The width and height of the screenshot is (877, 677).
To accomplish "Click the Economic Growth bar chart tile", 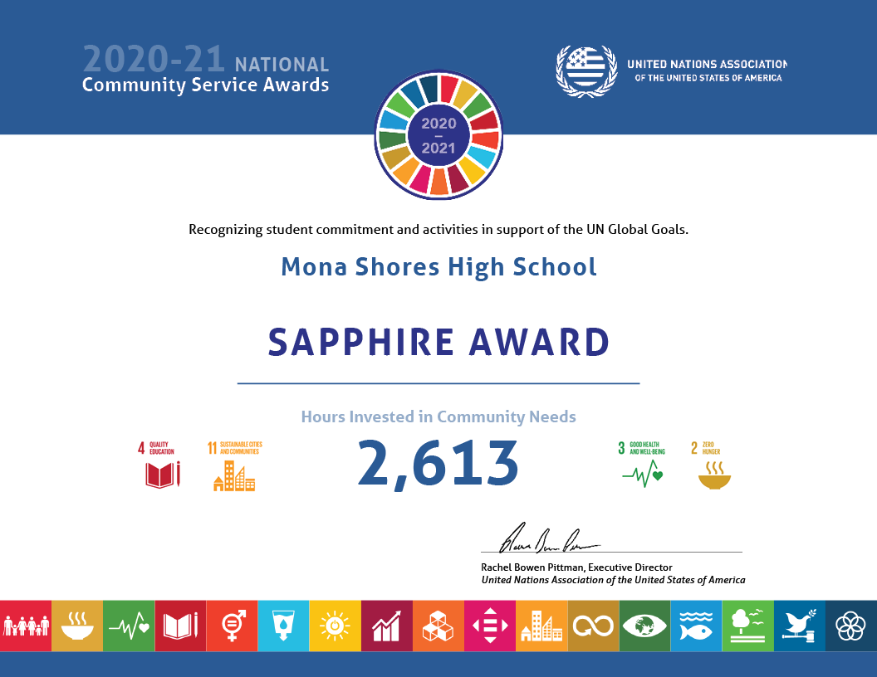I will 387,626.
